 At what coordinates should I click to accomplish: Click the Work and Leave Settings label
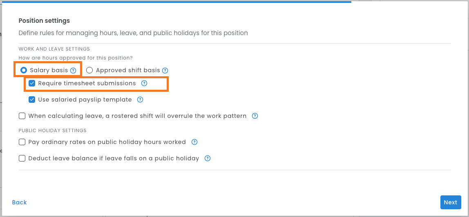[54, 49]
